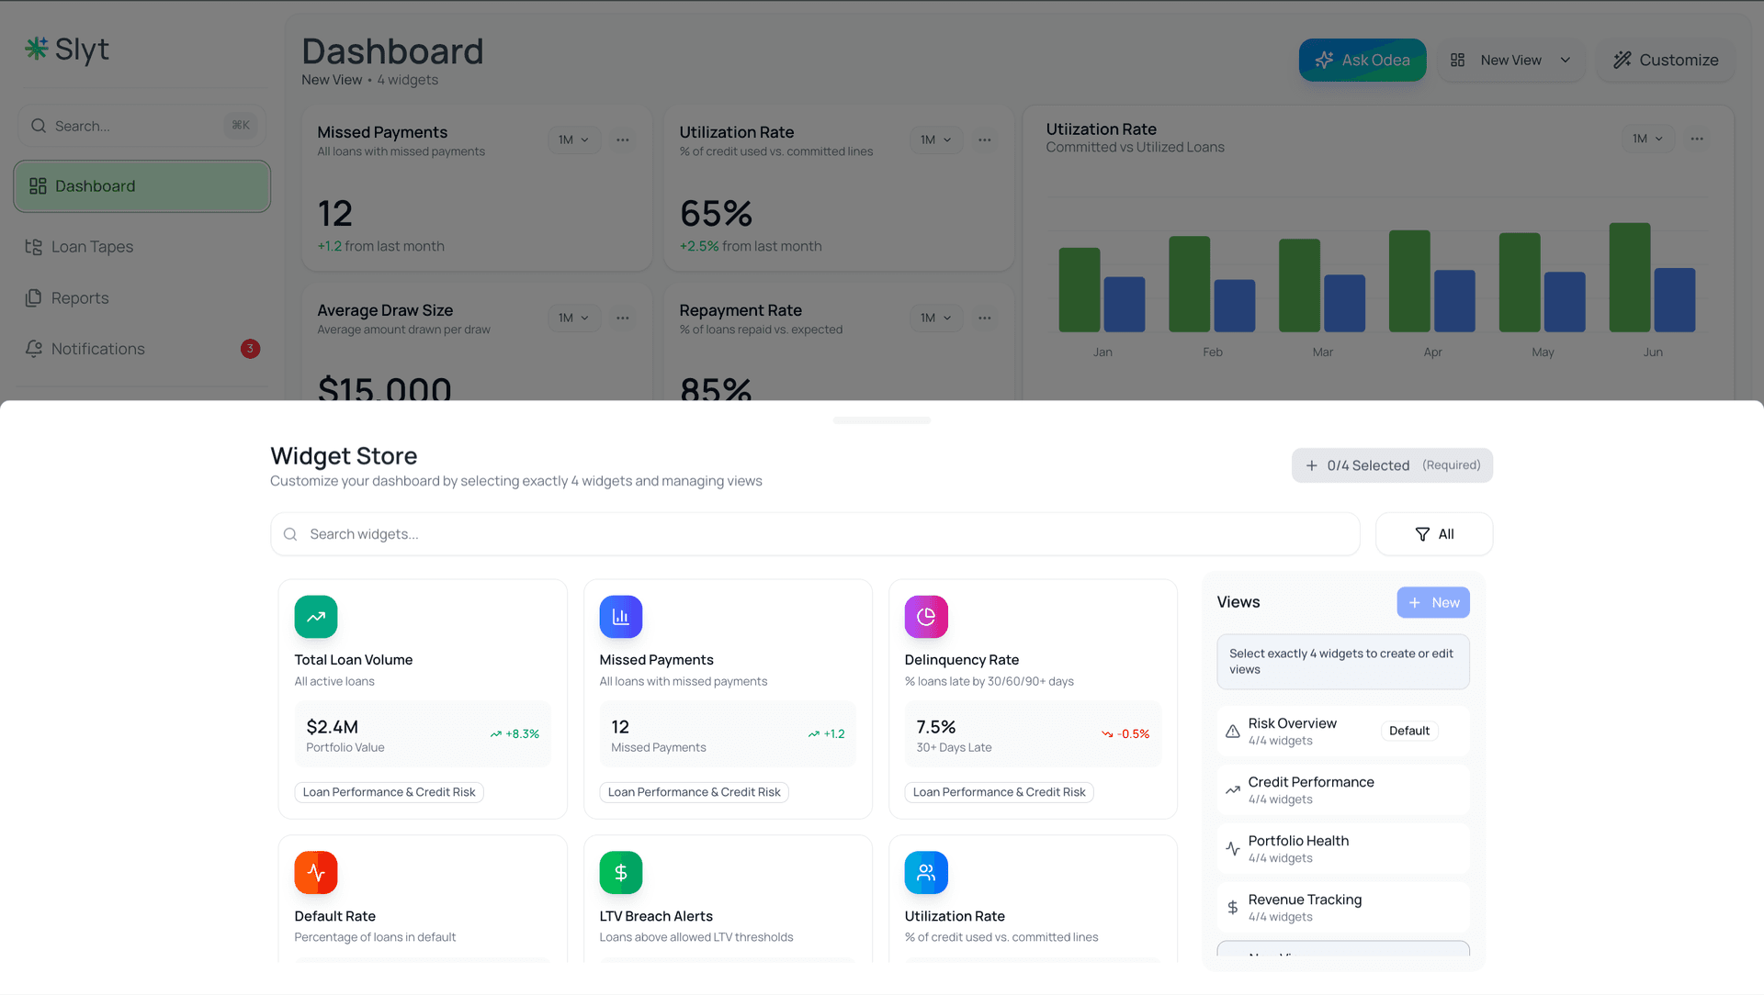Viewport: 1764px width, 995px height.
Task: Open the Dashboard sidebar item
Action: click(x=141, y=186)
